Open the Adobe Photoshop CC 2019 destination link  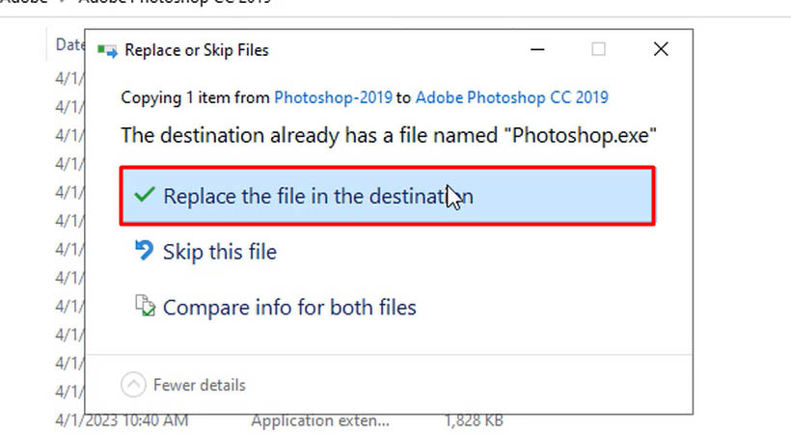point(512,97)
